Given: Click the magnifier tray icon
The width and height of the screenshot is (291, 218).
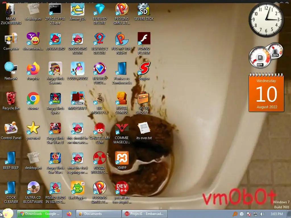Looking at the screenshot, I should [x=235, y=214].
